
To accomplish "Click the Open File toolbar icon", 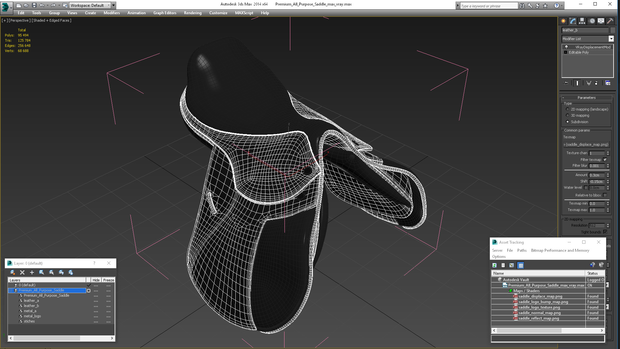I will point(26,5).
